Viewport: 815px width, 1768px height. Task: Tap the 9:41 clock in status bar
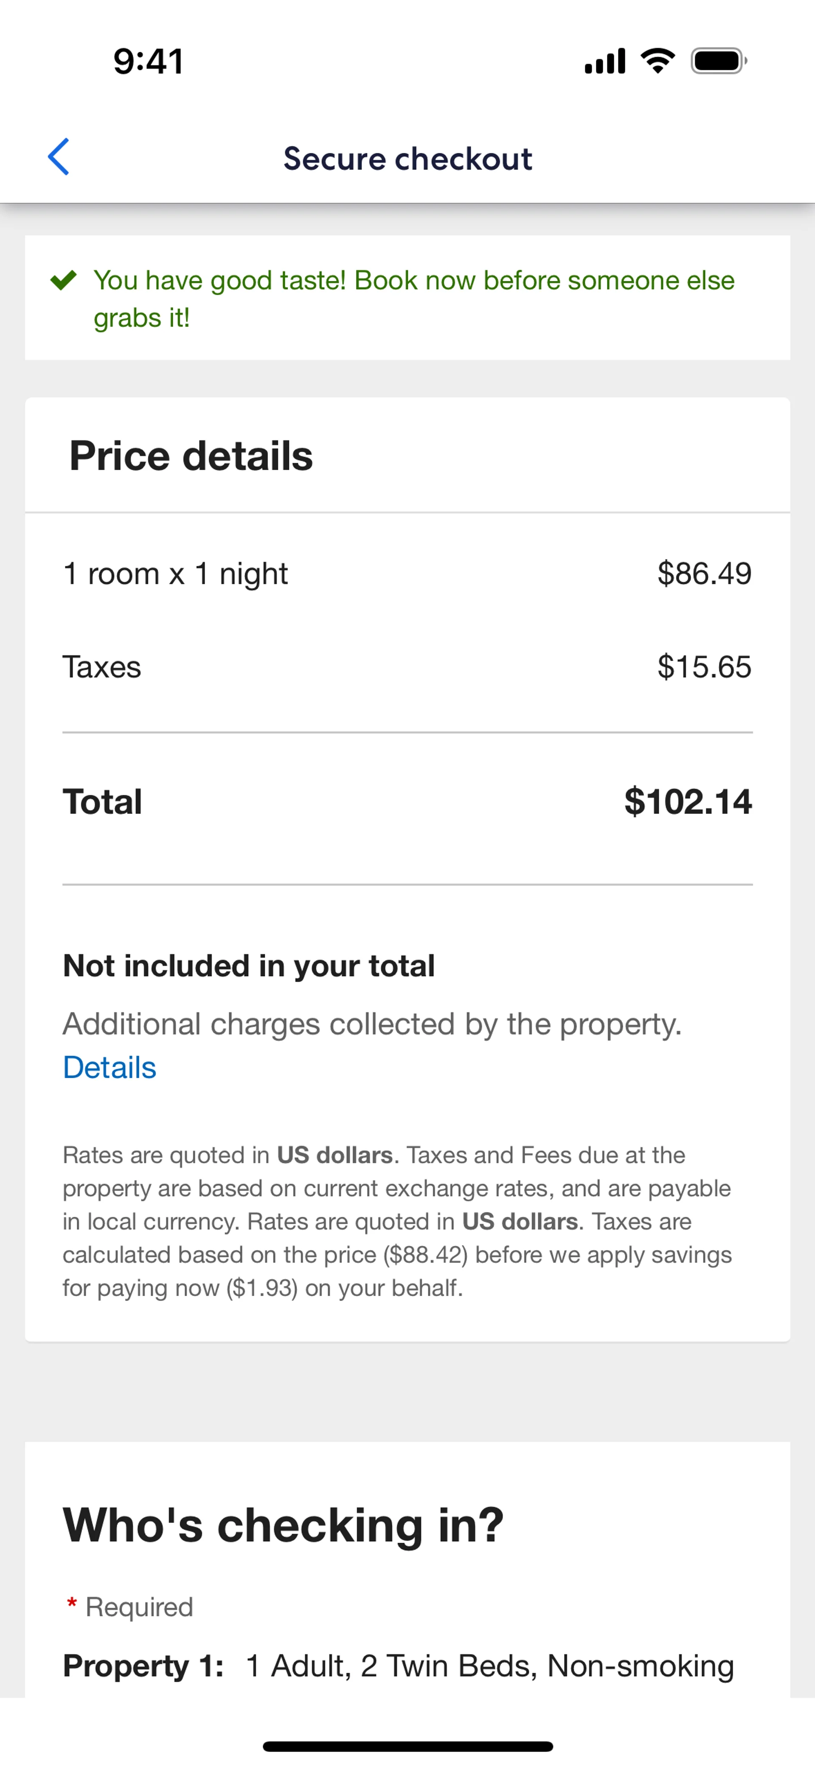(148, 61)
